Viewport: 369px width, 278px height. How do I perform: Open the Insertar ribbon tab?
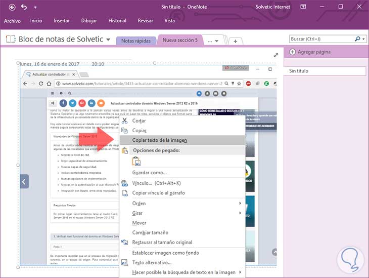point(62,21)
